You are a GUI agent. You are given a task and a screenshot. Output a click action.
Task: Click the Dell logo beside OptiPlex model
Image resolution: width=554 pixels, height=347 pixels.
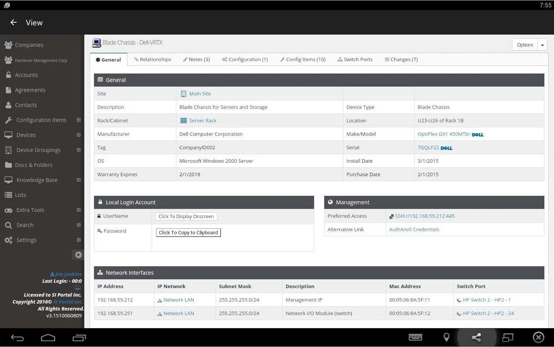tap(478, 135)
